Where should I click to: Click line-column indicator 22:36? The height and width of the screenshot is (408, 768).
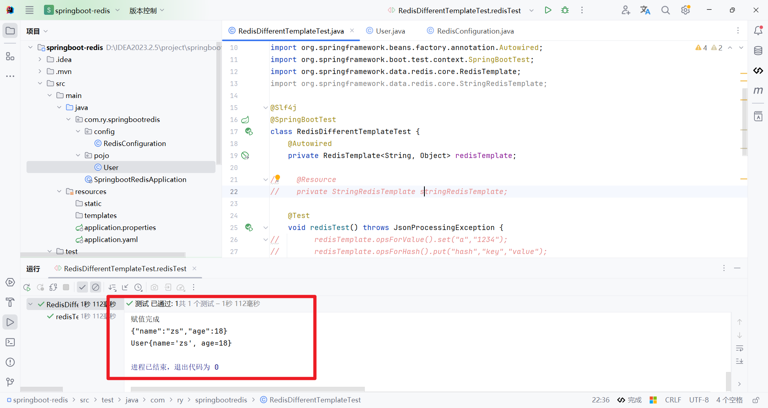[x=601, y=400]
